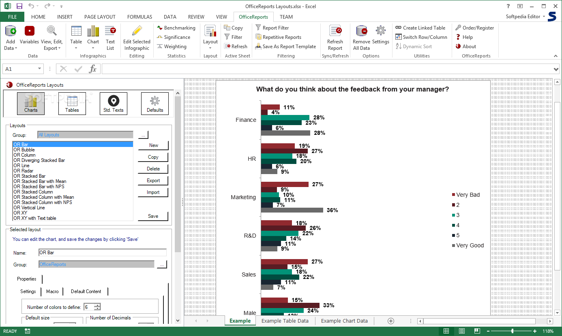Open Repetitive Reports

(x=278, y=37)
